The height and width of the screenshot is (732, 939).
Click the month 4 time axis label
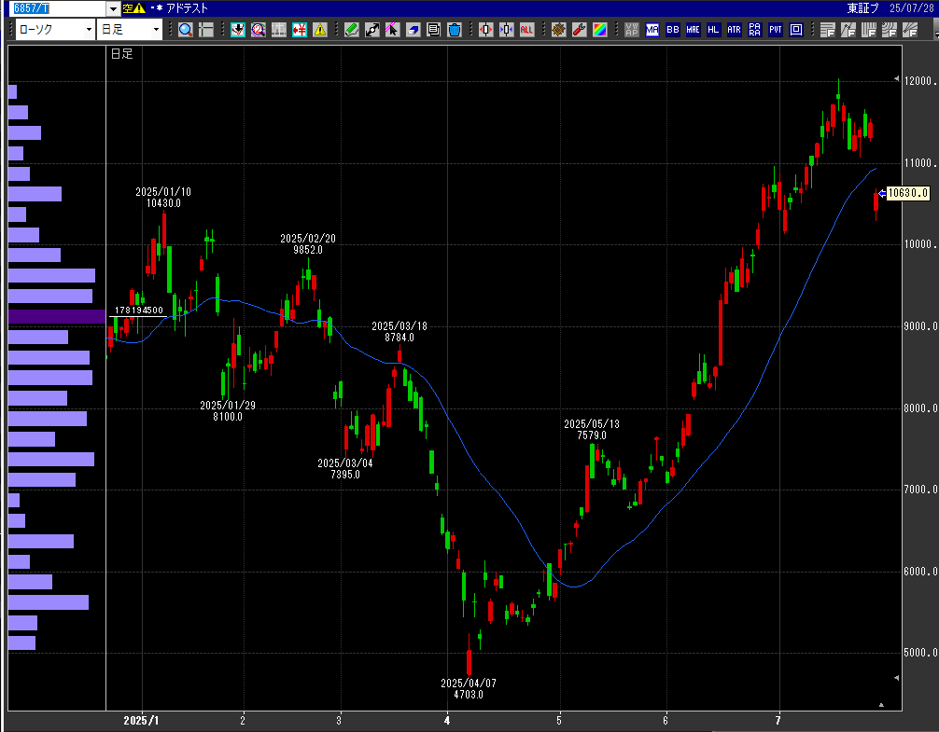click(x=447, y=720)
